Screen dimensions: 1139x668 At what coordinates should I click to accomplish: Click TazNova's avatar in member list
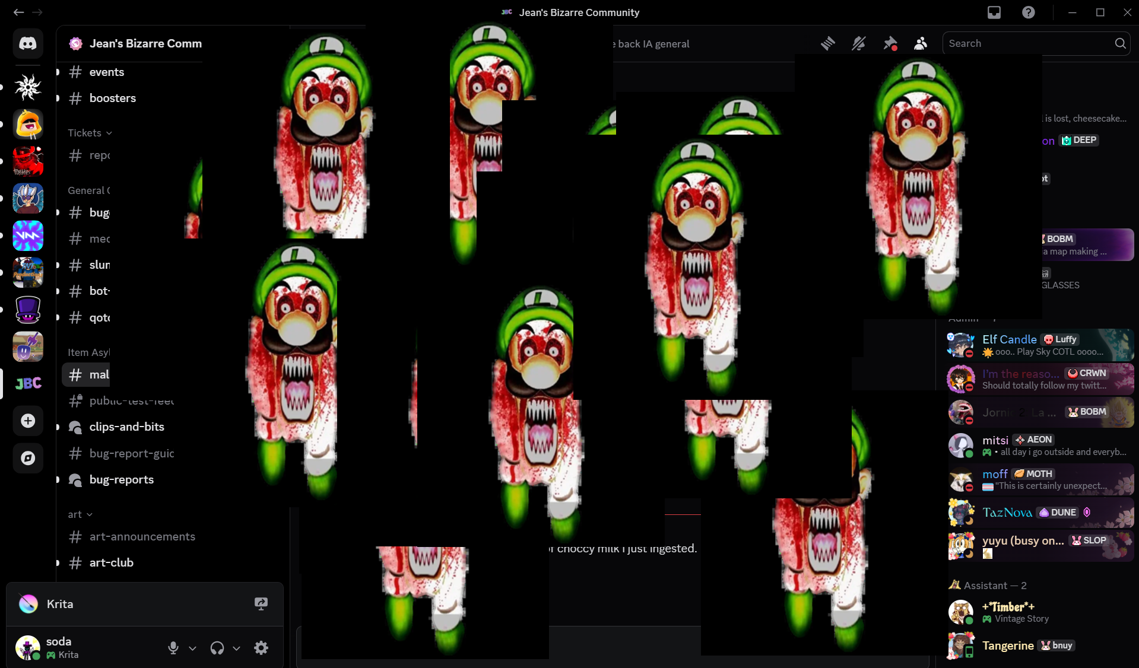tap(961, 513)
